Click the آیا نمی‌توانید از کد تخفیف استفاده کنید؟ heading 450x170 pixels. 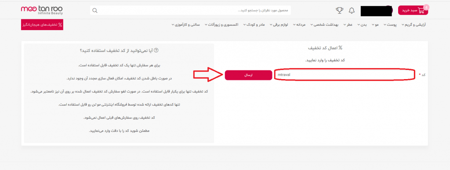coord(119,51)
